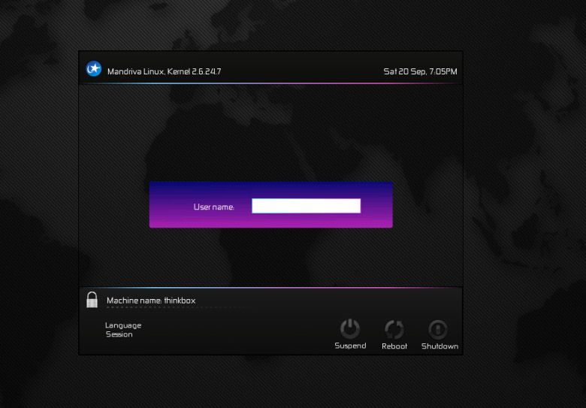Click the Shutdown icon
The width and height of the screenshot is (586, 408).
[438, 329]
